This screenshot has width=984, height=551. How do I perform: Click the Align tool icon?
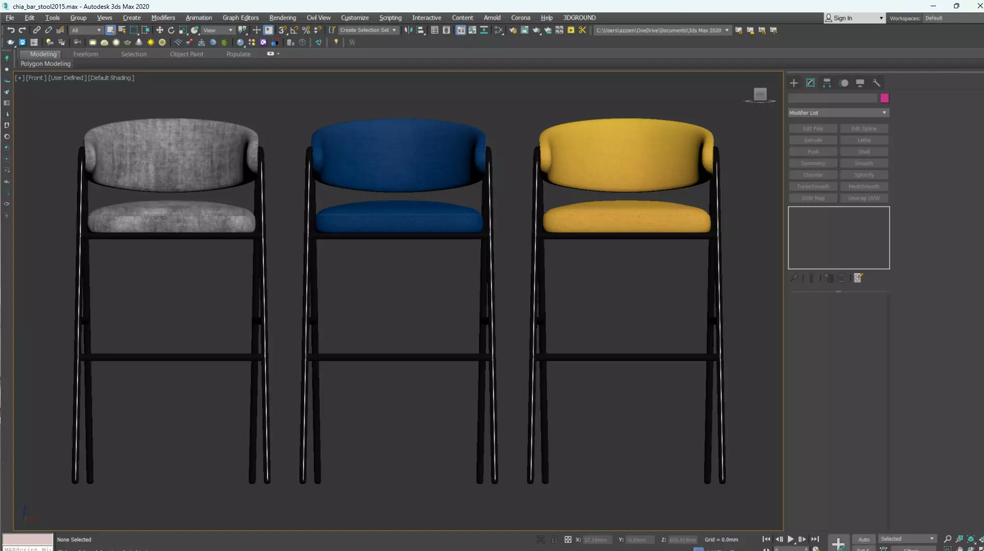click(421, 30)
